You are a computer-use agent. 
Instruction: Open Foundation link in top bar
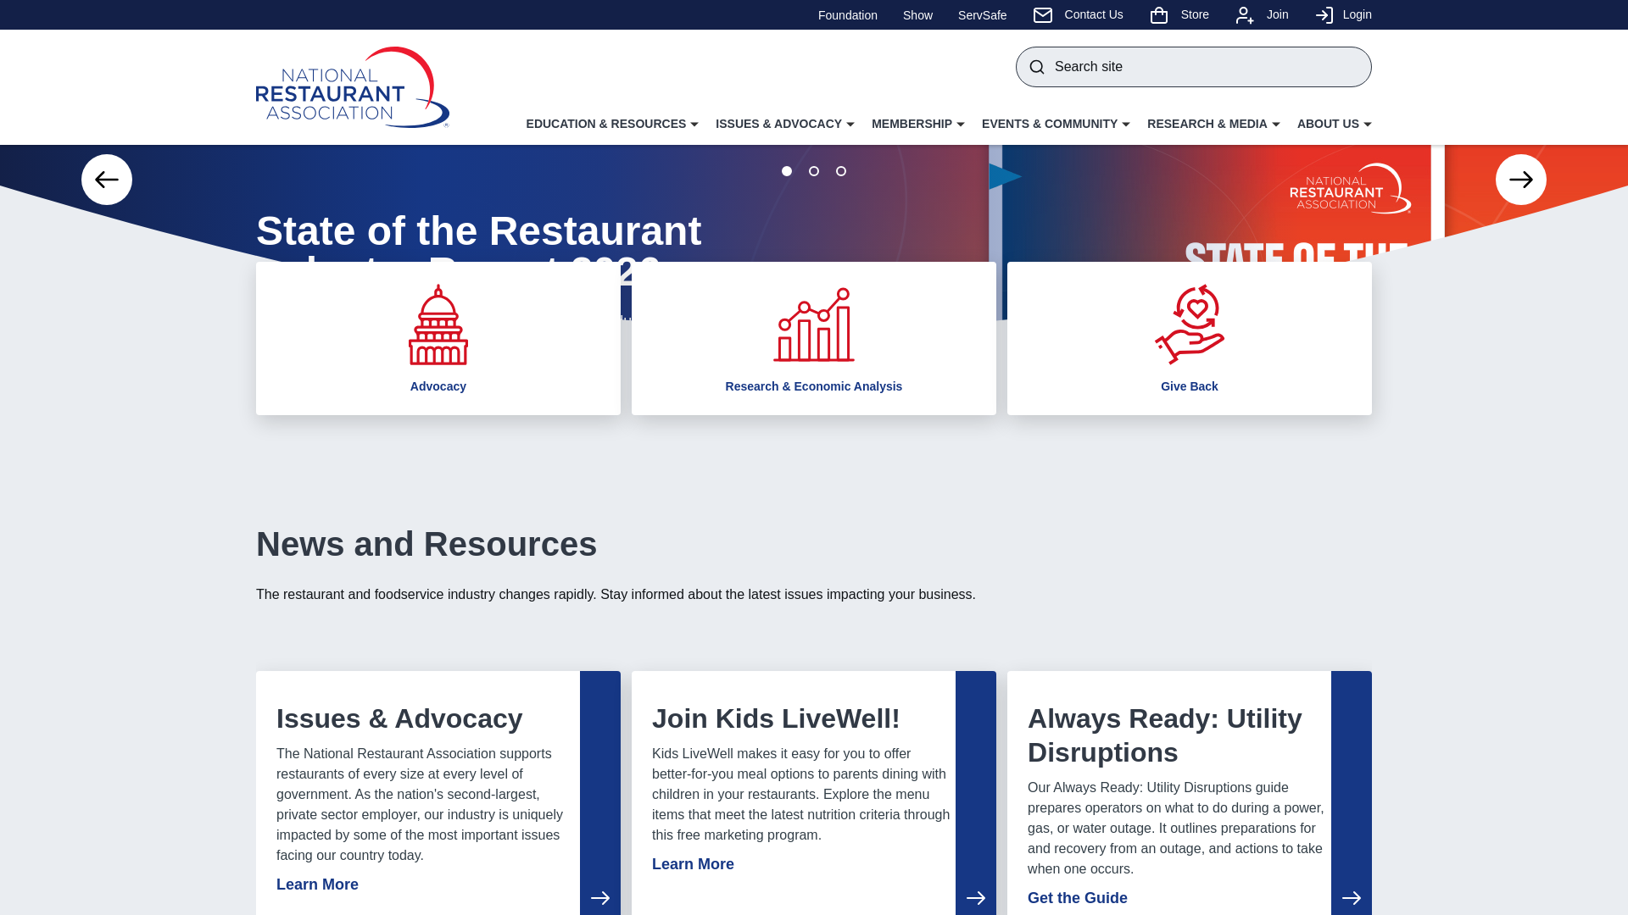(x=848, y=15)
